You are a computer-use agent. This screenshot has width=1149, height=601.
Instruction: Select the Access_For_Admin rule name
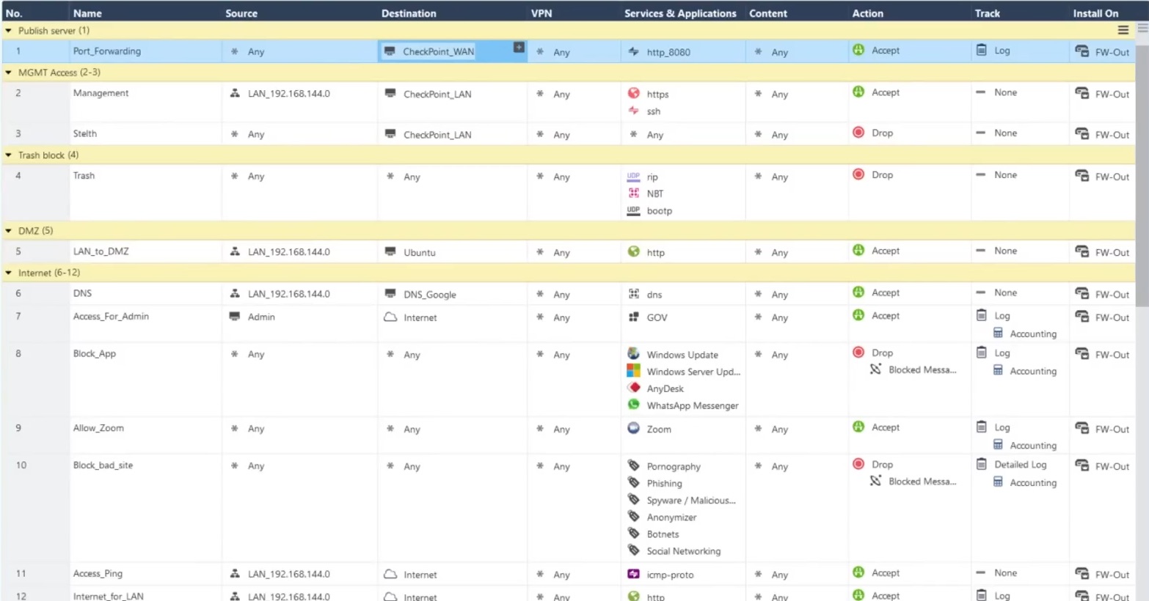(x=111, y=316)
